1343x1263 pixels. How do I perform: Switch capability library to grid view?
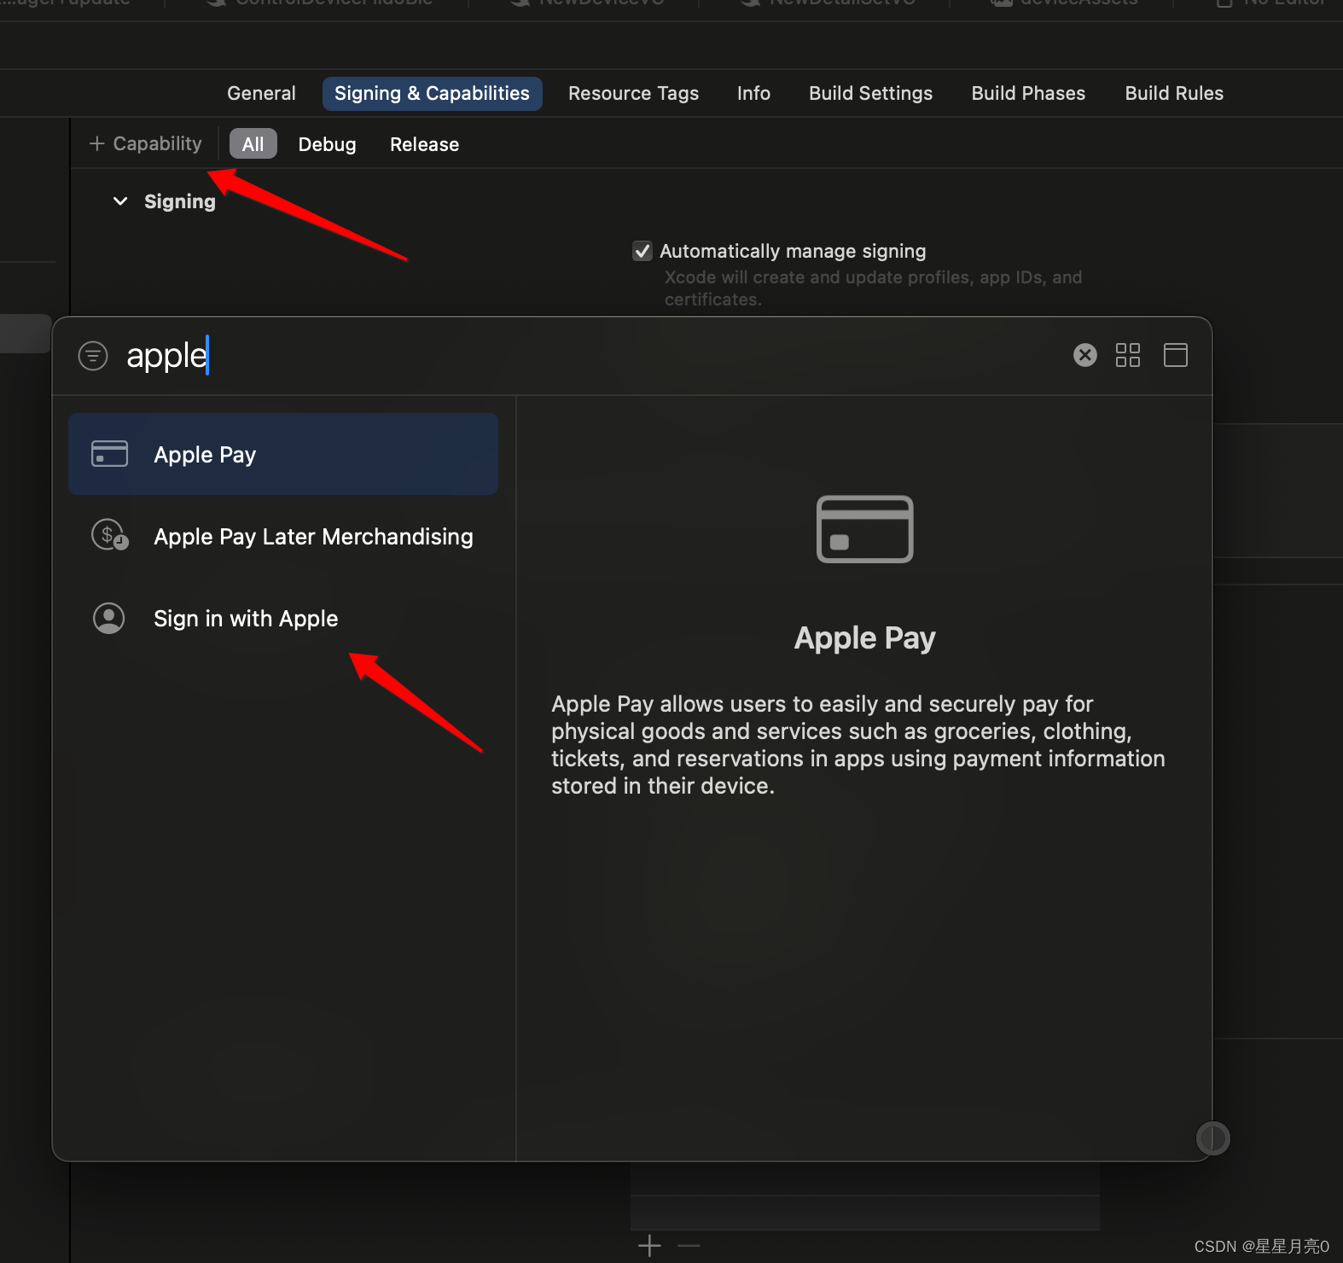(x=1128, y=355)
